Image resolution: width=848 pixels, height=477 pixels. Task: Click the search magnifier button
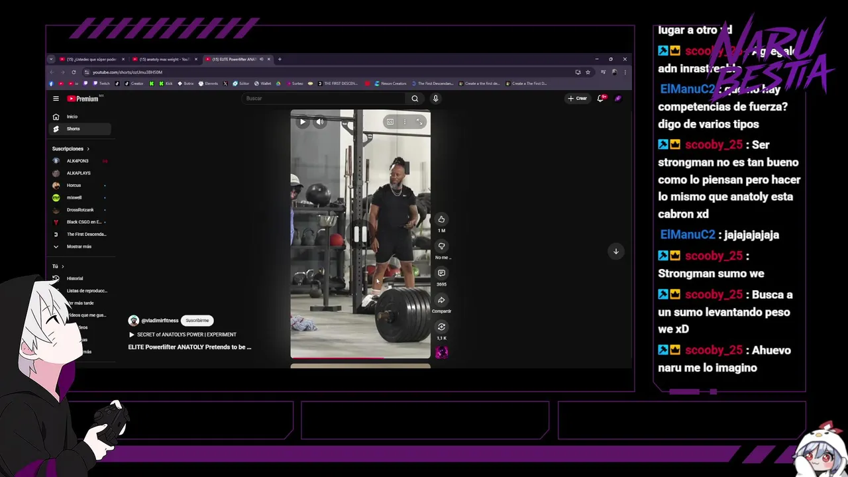[415, 99]
